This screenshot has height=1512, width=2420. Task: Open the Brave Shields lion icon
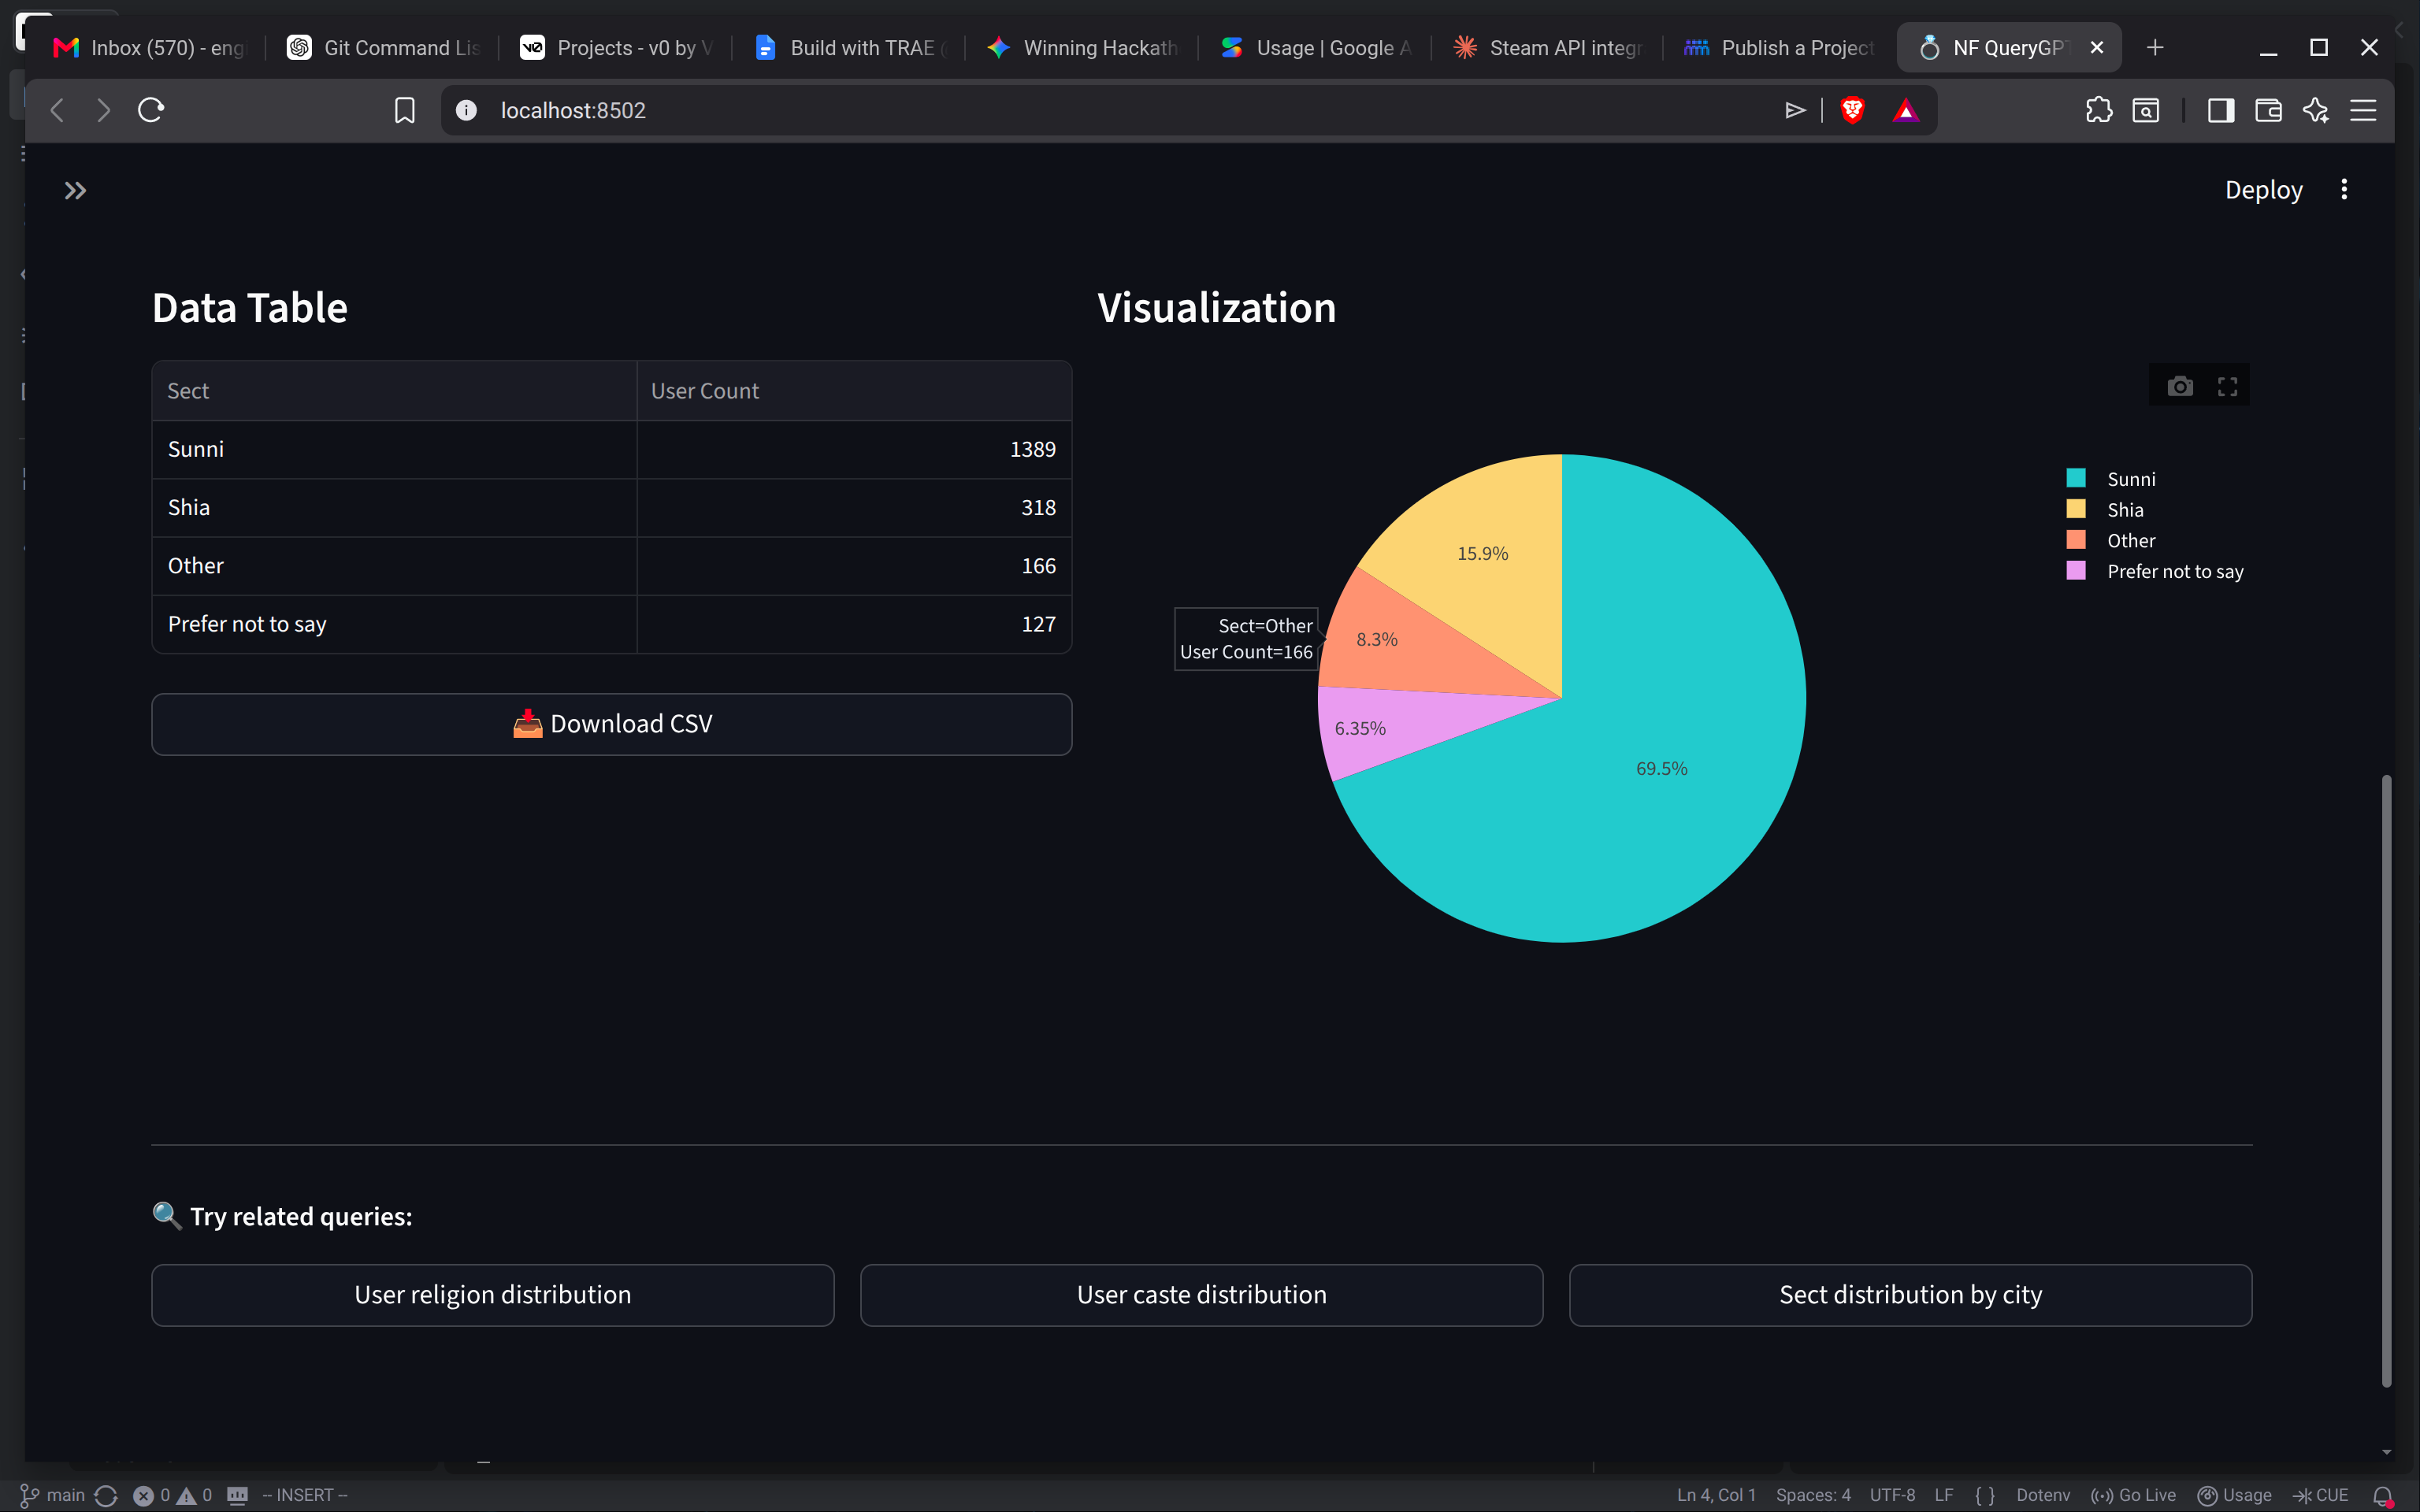pos(1852,110)
